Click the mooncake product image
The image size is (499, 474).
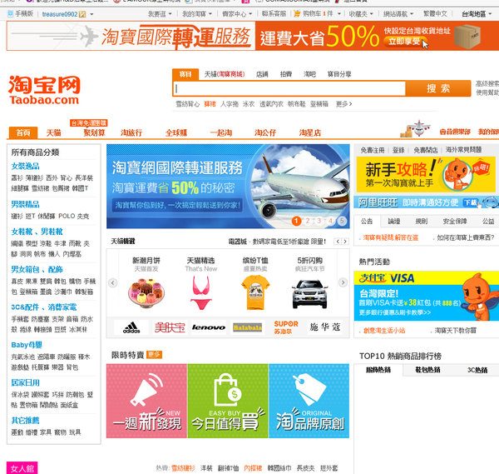pyautogui.click(x=146, y=293)
